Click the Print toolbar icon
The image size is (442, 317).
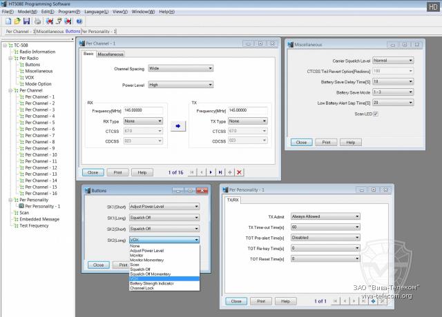coord(38,21)
